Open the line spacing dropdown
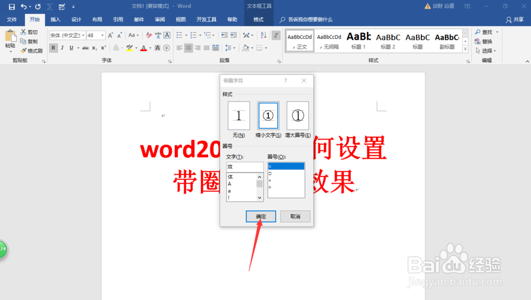531x300 pixels. pos(230,48)
